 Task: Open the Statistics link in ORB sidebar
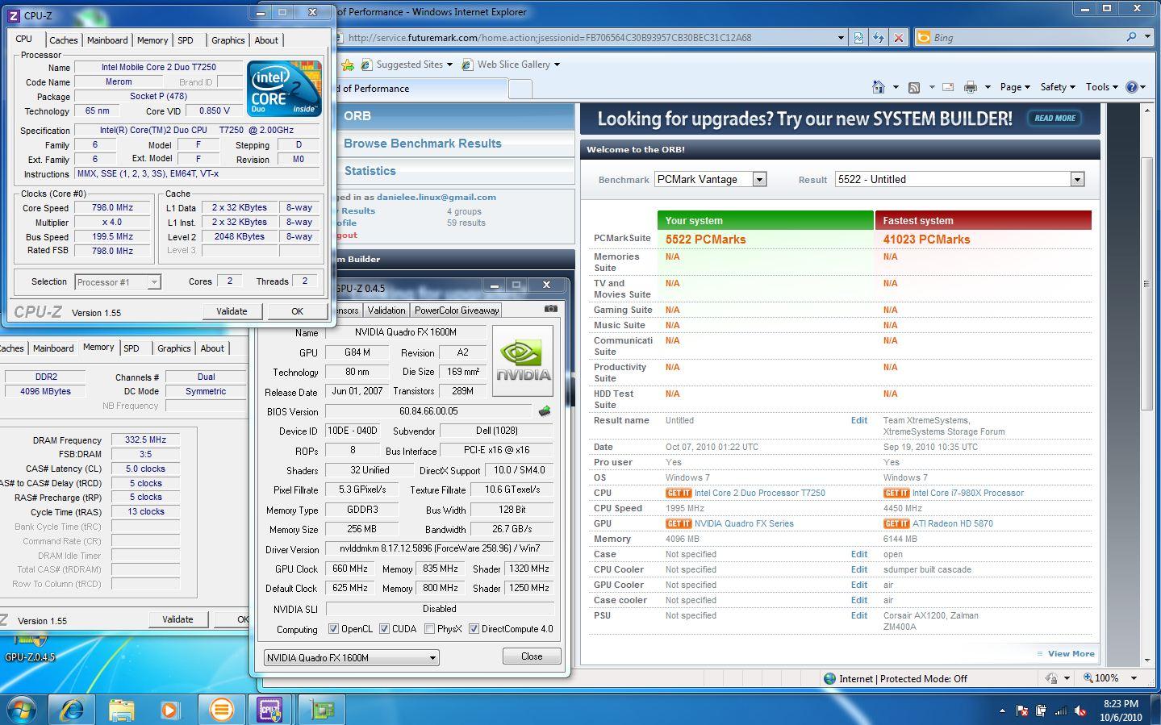370,171
